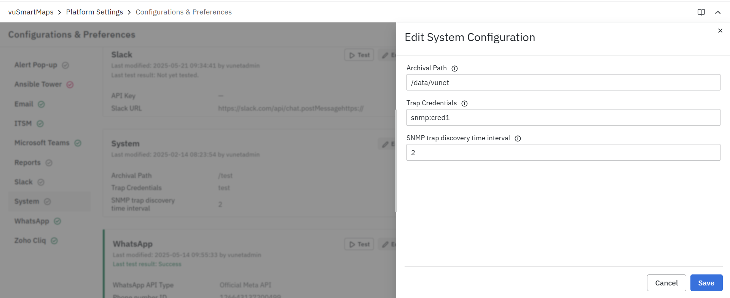
Task: Click the vuSmartMaps breadcrumb link
Action: tap(31, 12)
